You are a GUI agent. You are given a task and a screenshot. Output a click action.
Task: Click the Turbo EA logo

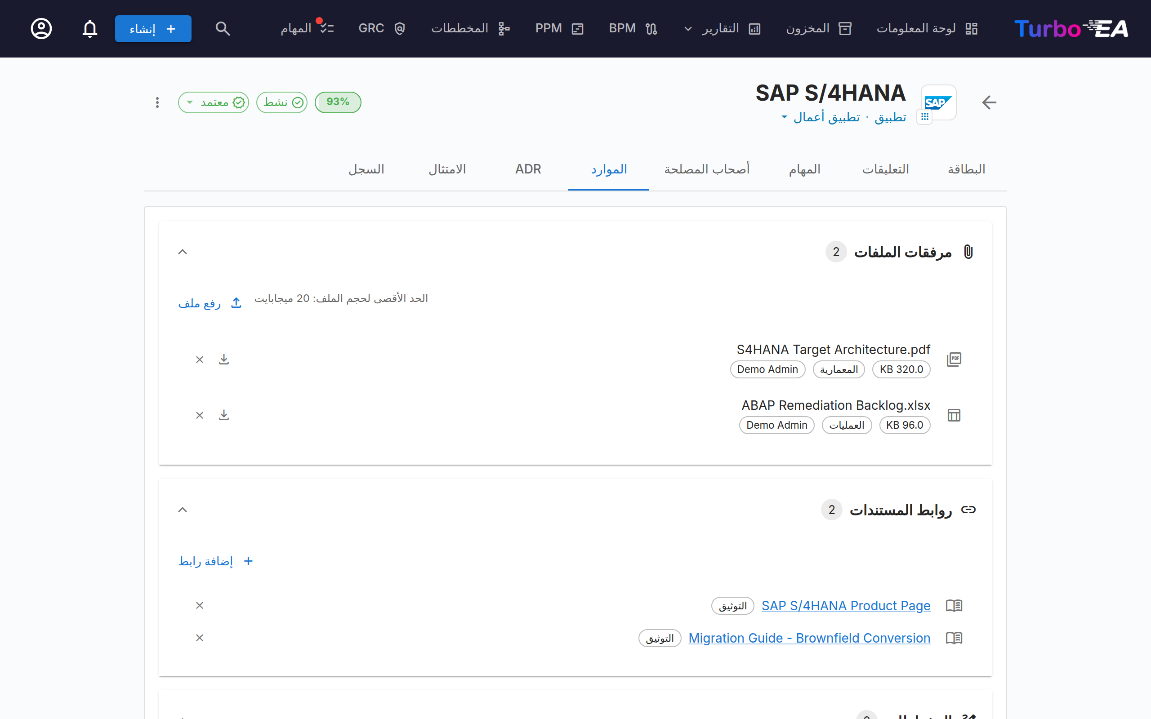coord(1071,28)
